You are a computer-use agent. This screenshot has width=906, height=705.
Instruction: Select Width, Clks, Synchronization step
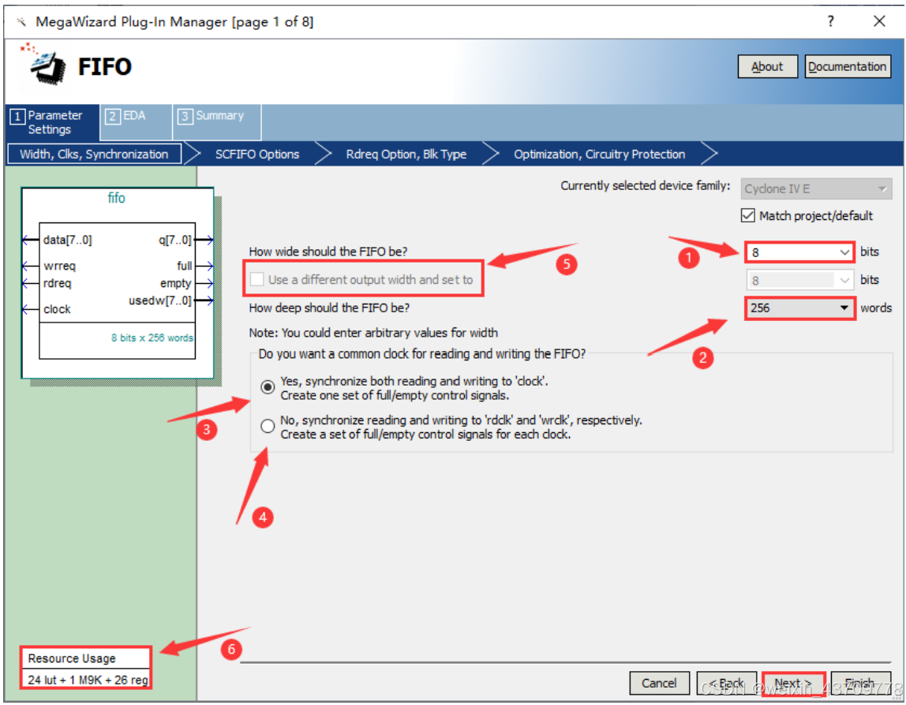tap(94, 154)
